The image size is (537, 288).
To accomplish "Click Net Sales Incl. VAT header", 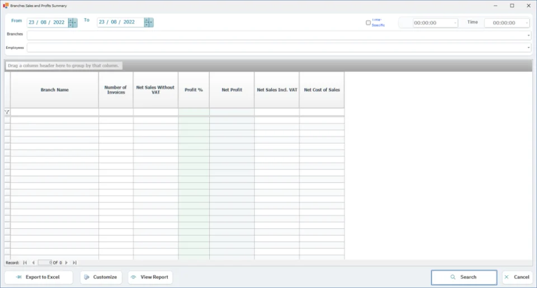I will (x=277, y=89).
